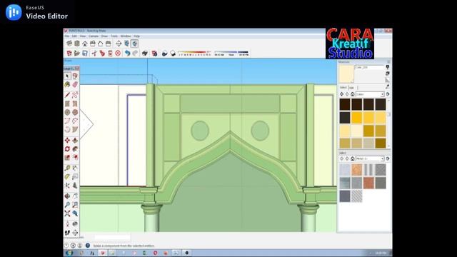Activate the Move tool
This screenshot has height=257, width=457.
click(67, 141)
